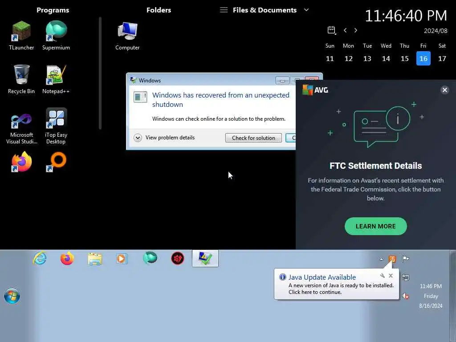Click the dialog's problem report icon
456x342 pixels.
coord(140,97)
